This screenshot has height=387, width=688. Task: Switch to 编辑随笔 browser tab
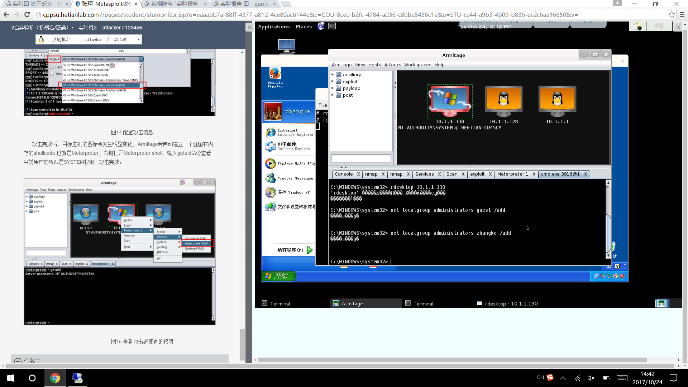click(175, 4)
